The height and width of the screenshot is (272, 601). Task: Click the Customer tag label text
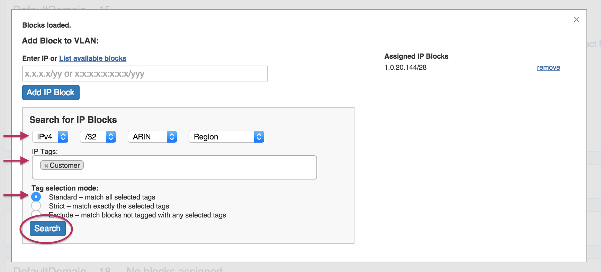coord(65,165)
